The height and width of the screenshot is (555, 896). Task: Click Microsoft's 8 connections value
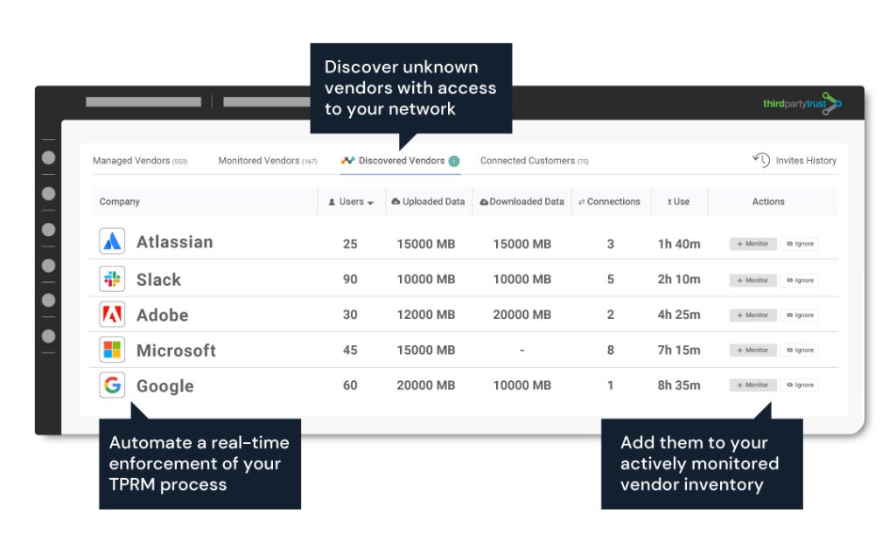(610, 350)
